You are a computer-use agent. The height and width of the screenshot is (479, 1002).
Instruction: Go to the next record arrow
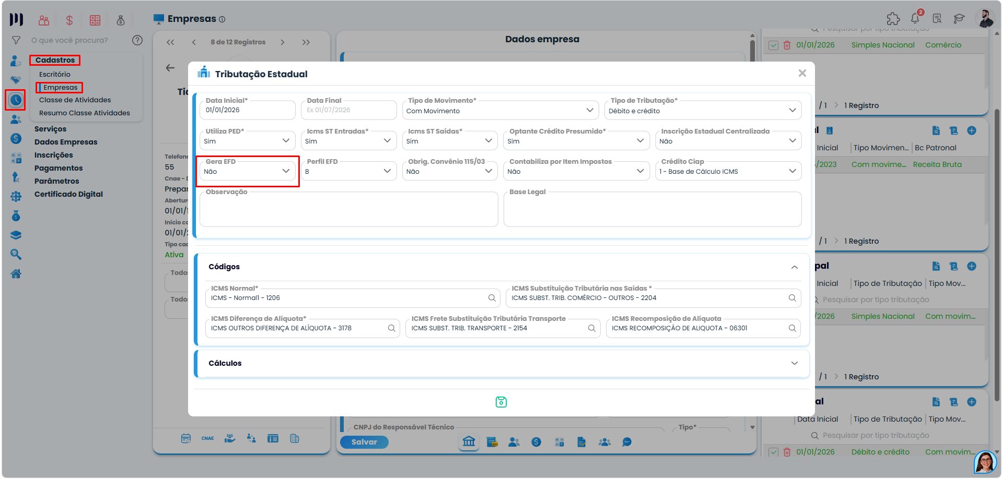[283, 42]
